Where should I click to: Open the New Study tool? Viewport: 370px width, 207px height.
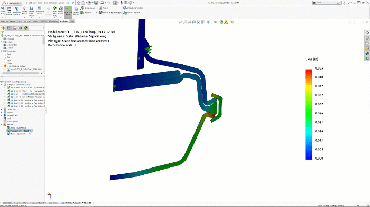3,11
